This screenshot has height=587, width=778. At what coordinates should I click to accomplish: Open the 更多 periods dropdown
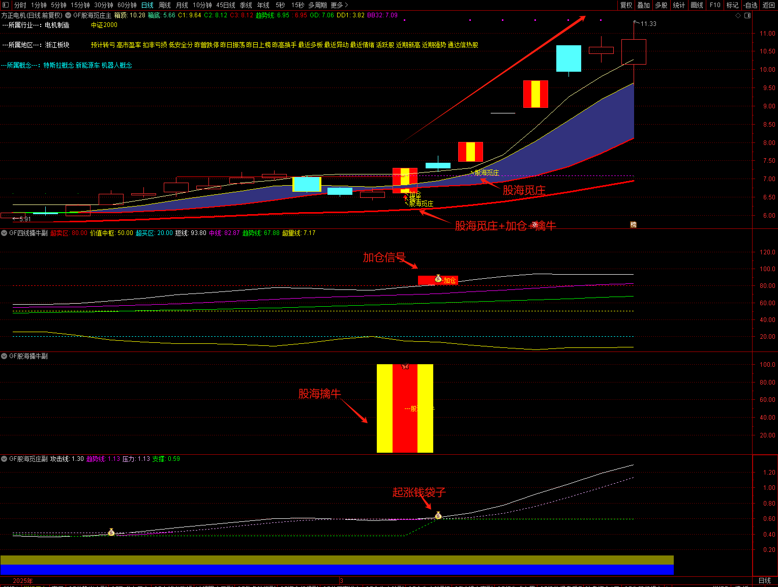click(x=339, y=5)
